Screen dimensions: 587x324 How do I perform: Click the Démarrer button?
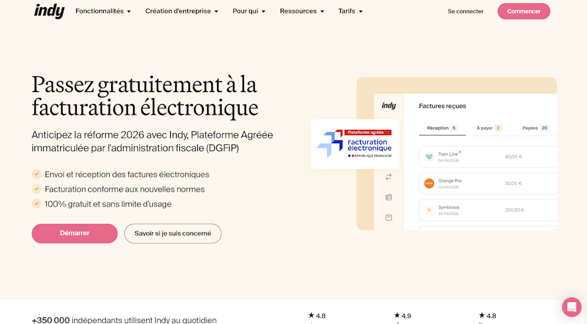click(x=75, y=233)
